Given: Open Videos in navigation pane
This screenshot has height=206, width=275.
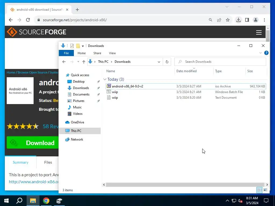Looking at the screenshot, I should 78,114.
